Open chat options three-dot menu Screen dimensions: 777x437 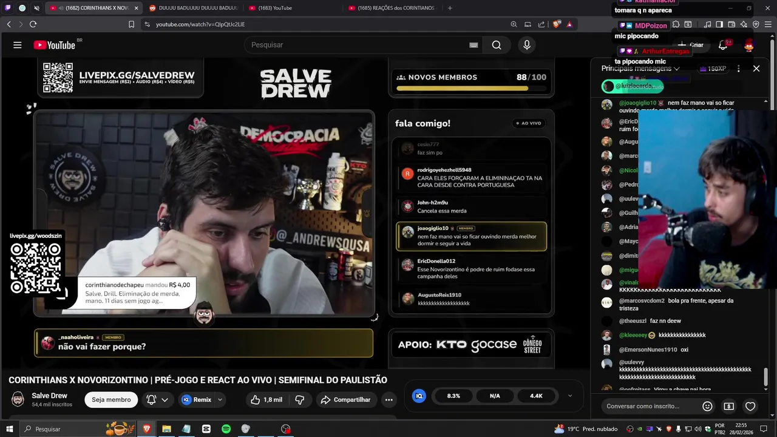coord(738,69)
